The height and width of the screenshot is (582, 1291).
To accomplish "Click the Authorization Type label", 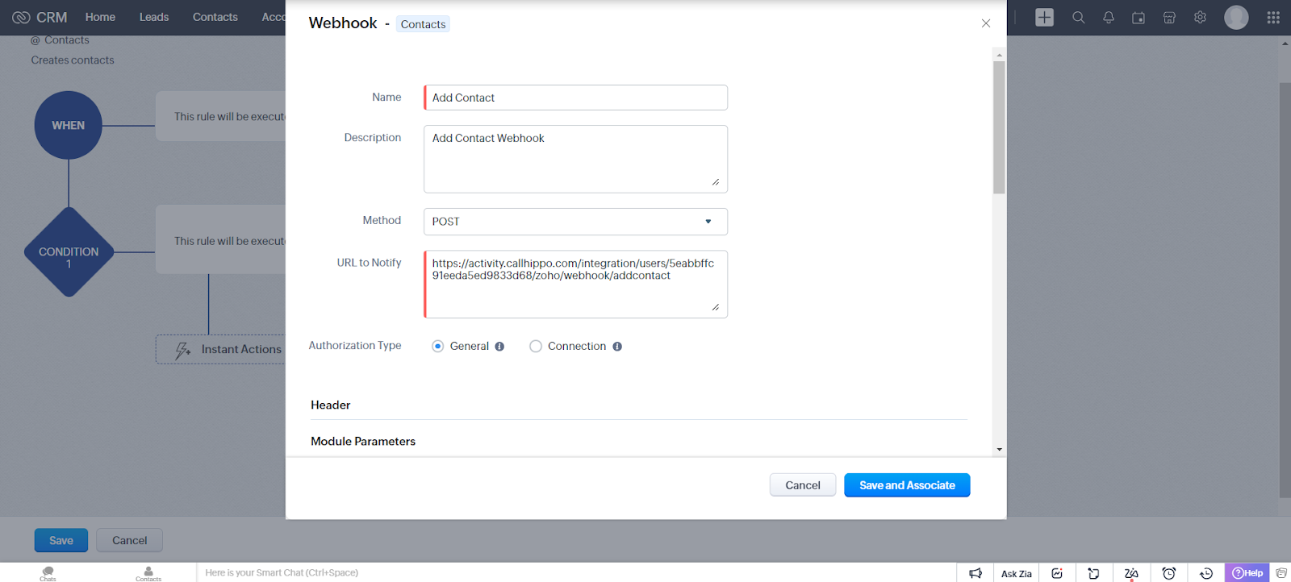I will [355, 346].
